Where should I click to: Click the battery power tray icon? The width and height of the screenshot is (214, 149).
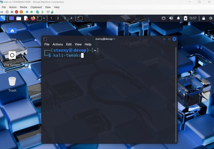pos(185,18)
